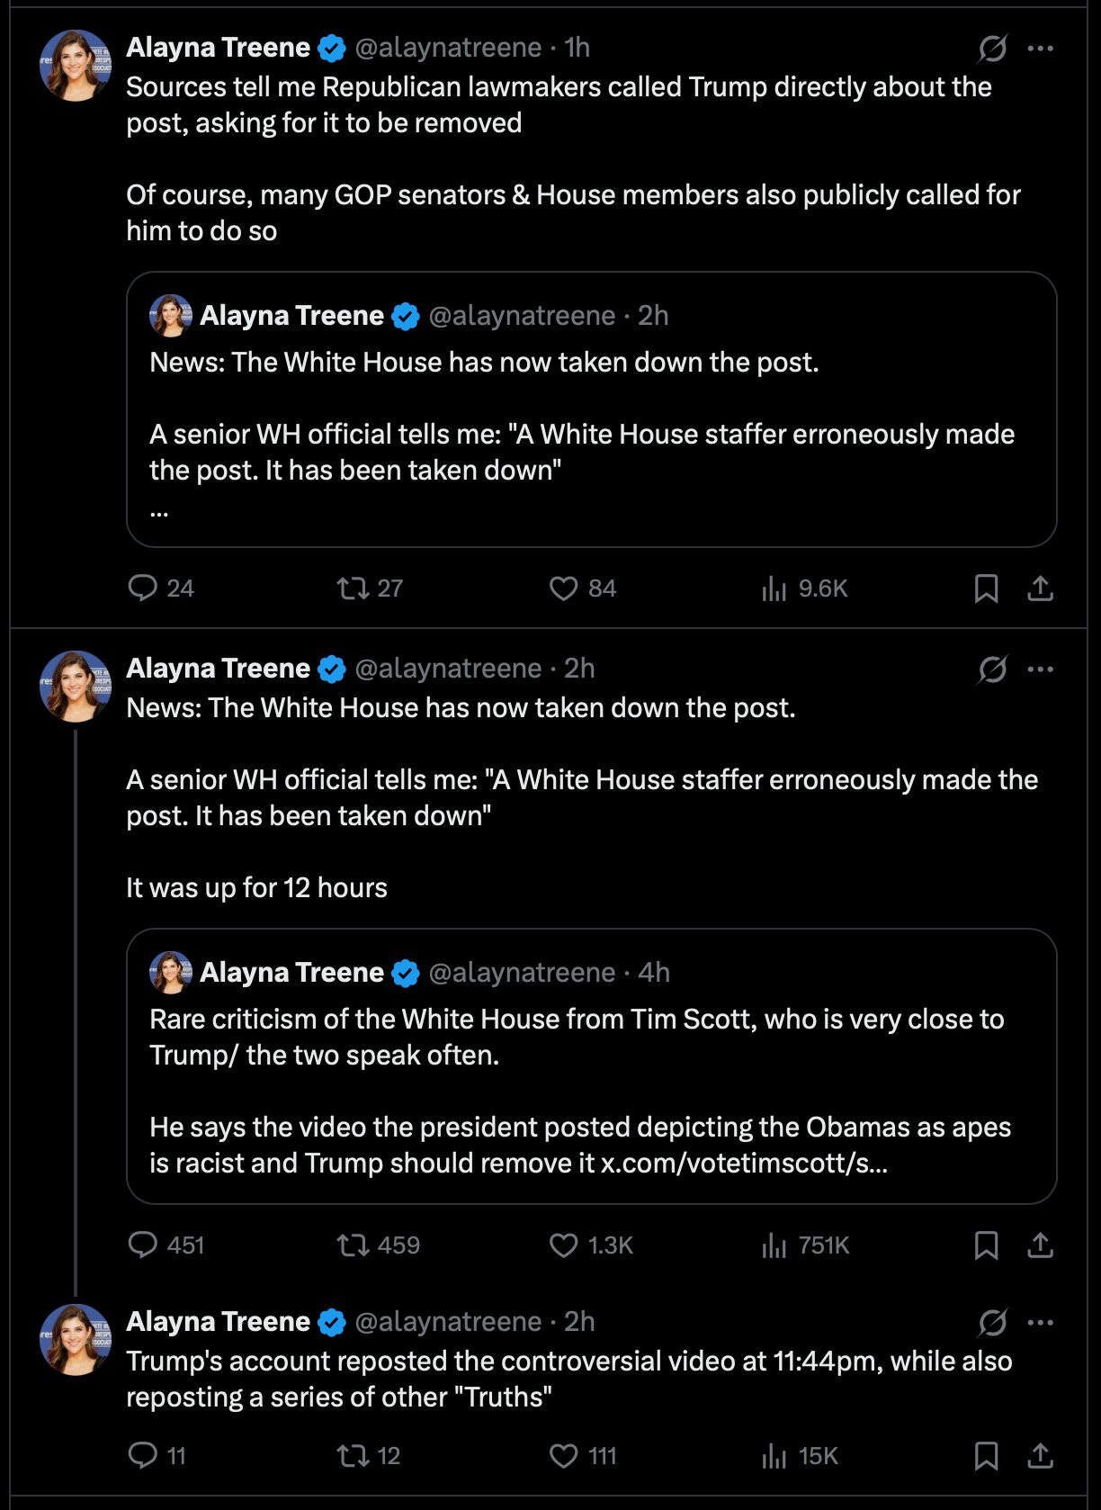Screen dimensions: 1101x1510
Task: Repost the tweet with 27 reposts
Action: coord(353,589)
